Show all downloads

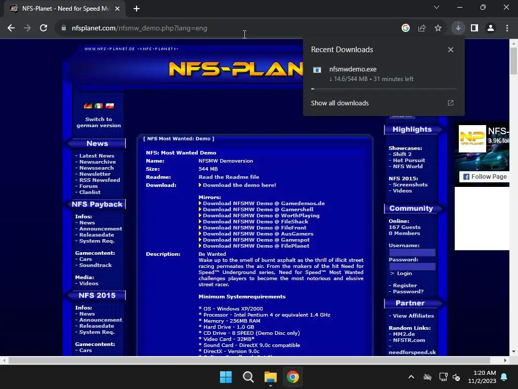click(339, 103)
